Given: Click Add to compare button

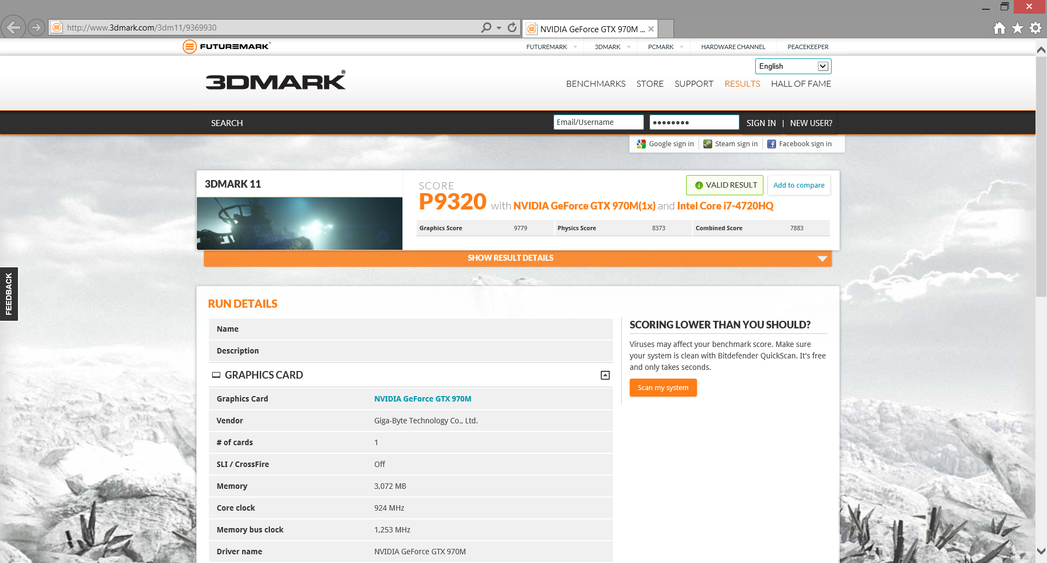Looking at the screenshot, I should pyautogui.click(x=799, y=185).
